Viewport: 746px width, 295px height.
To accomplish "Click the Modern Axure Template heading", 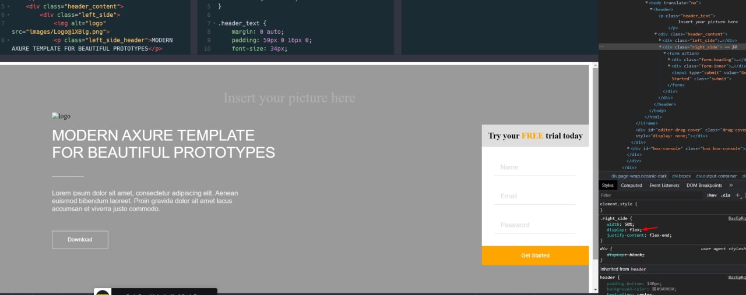I will point(163,144).
